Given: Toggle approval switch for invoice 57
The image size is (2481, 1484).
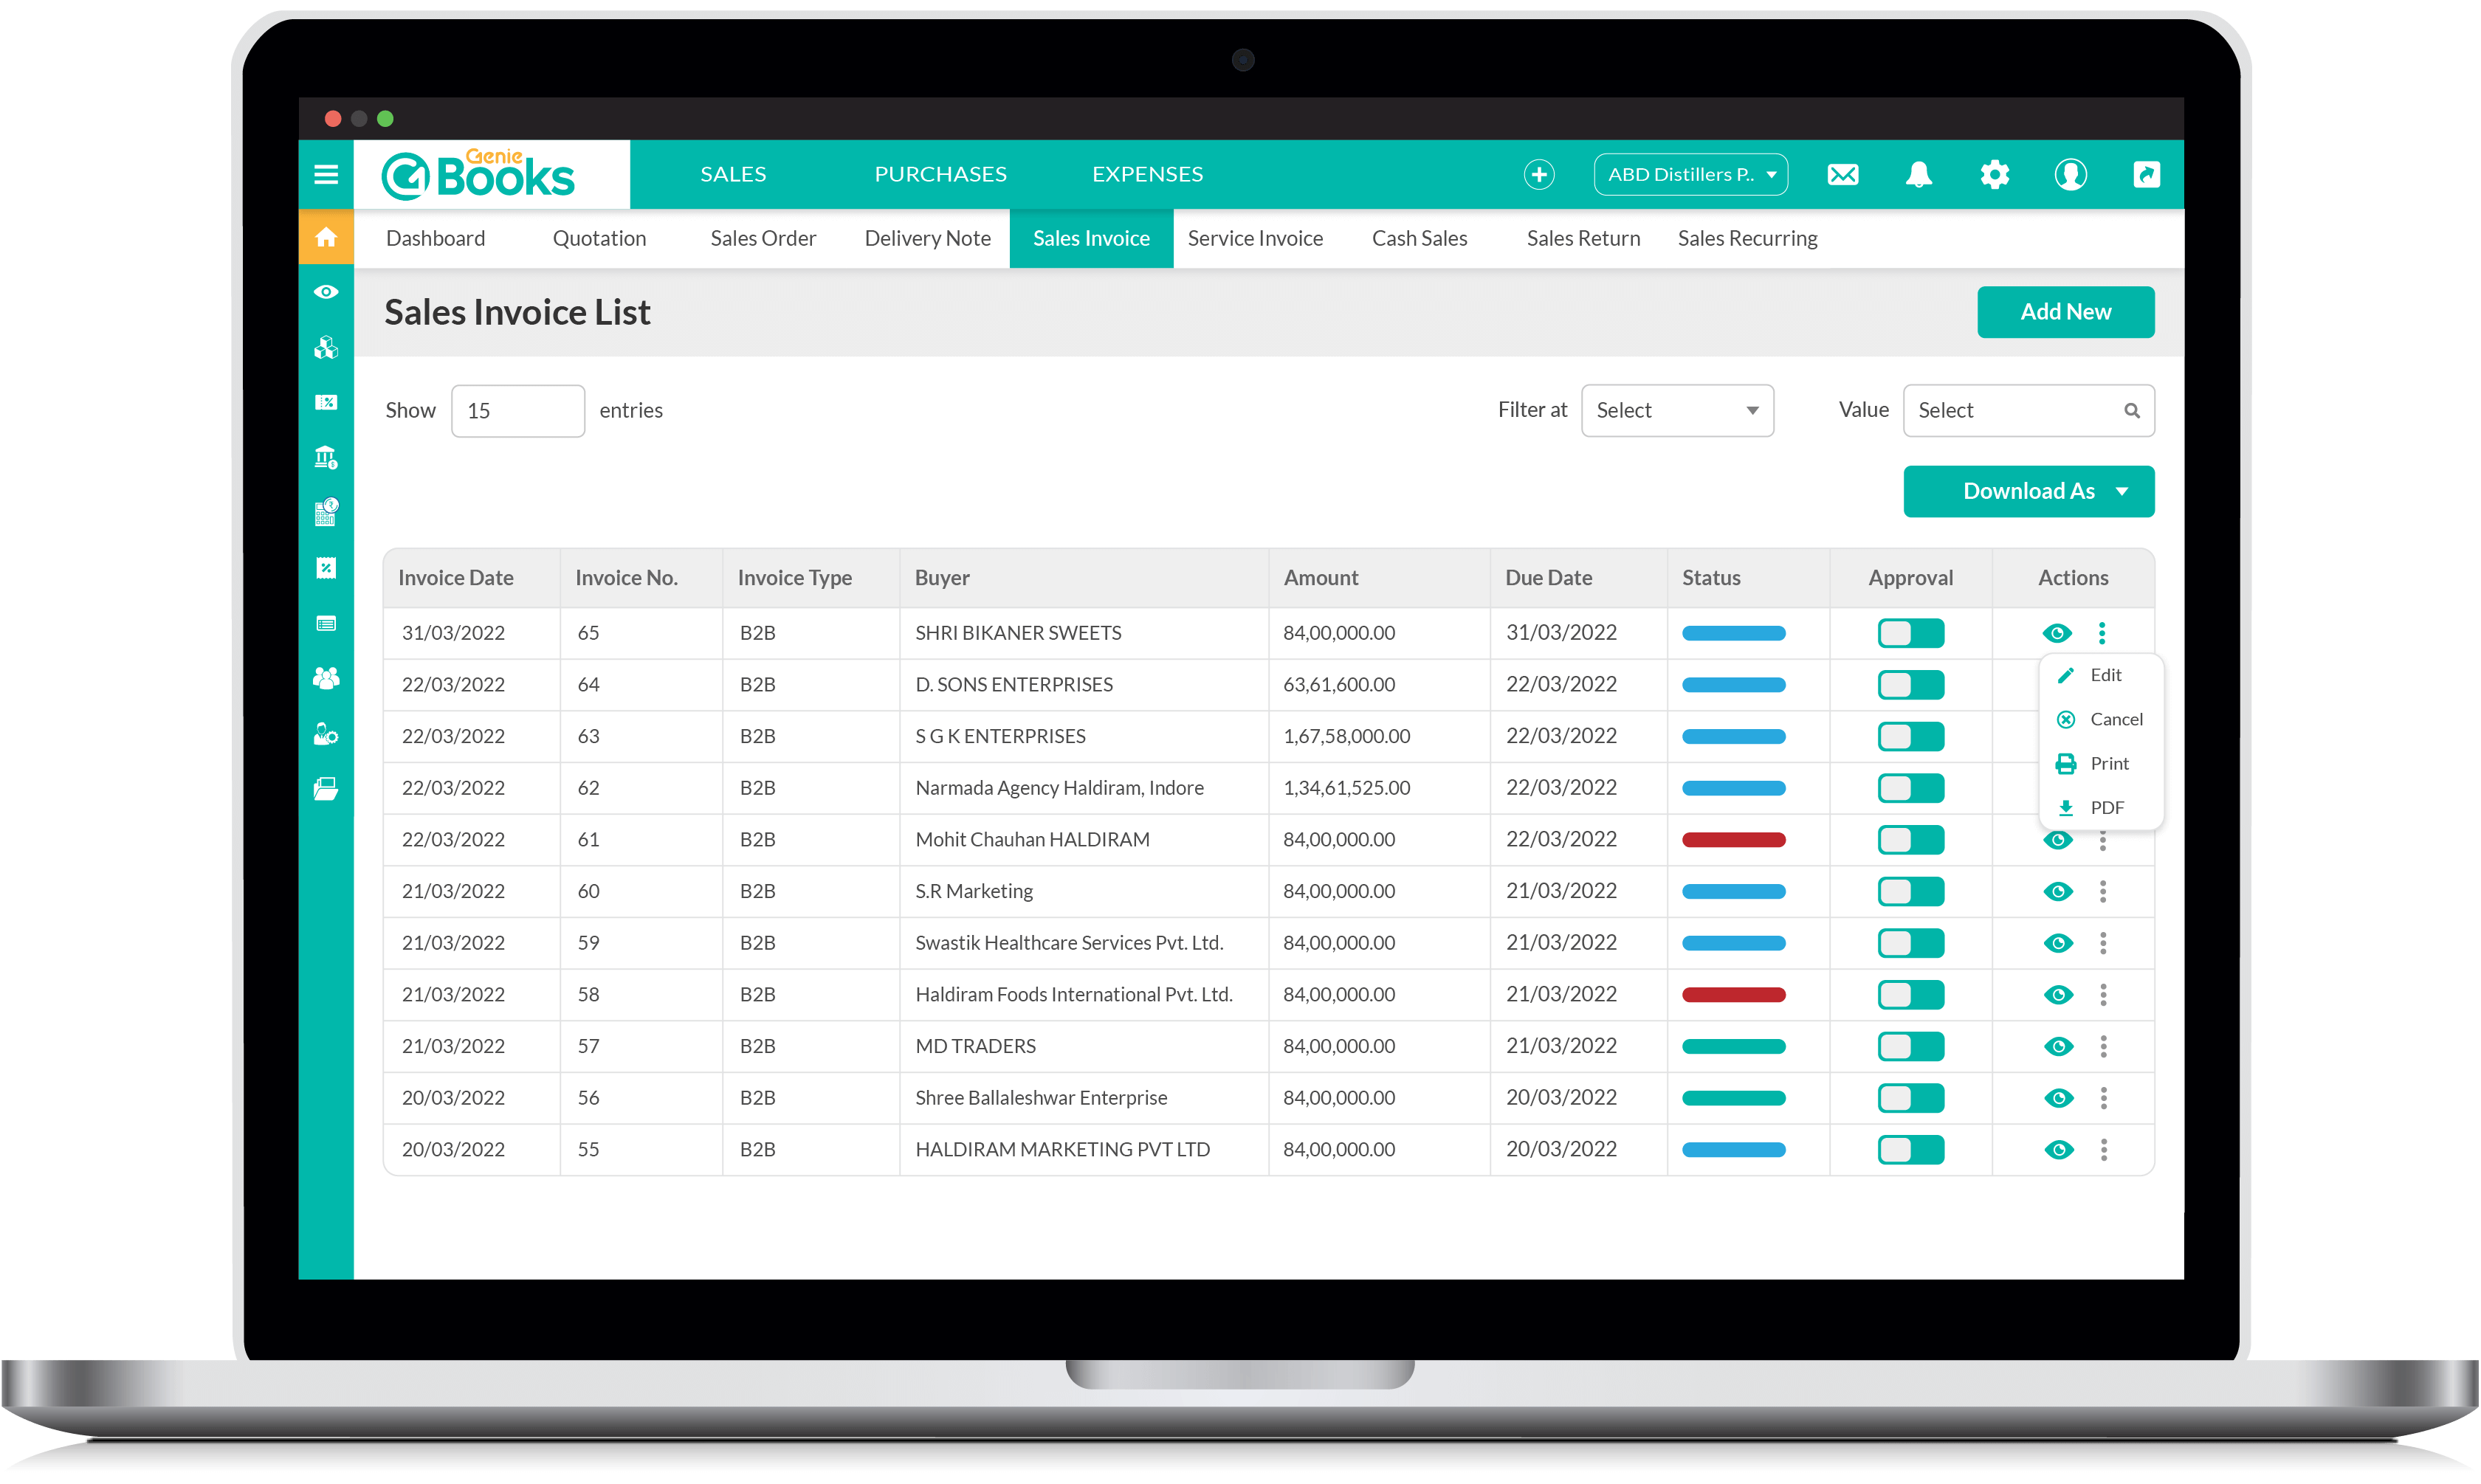Looking at the screenshot, I should (1910, 1046).
